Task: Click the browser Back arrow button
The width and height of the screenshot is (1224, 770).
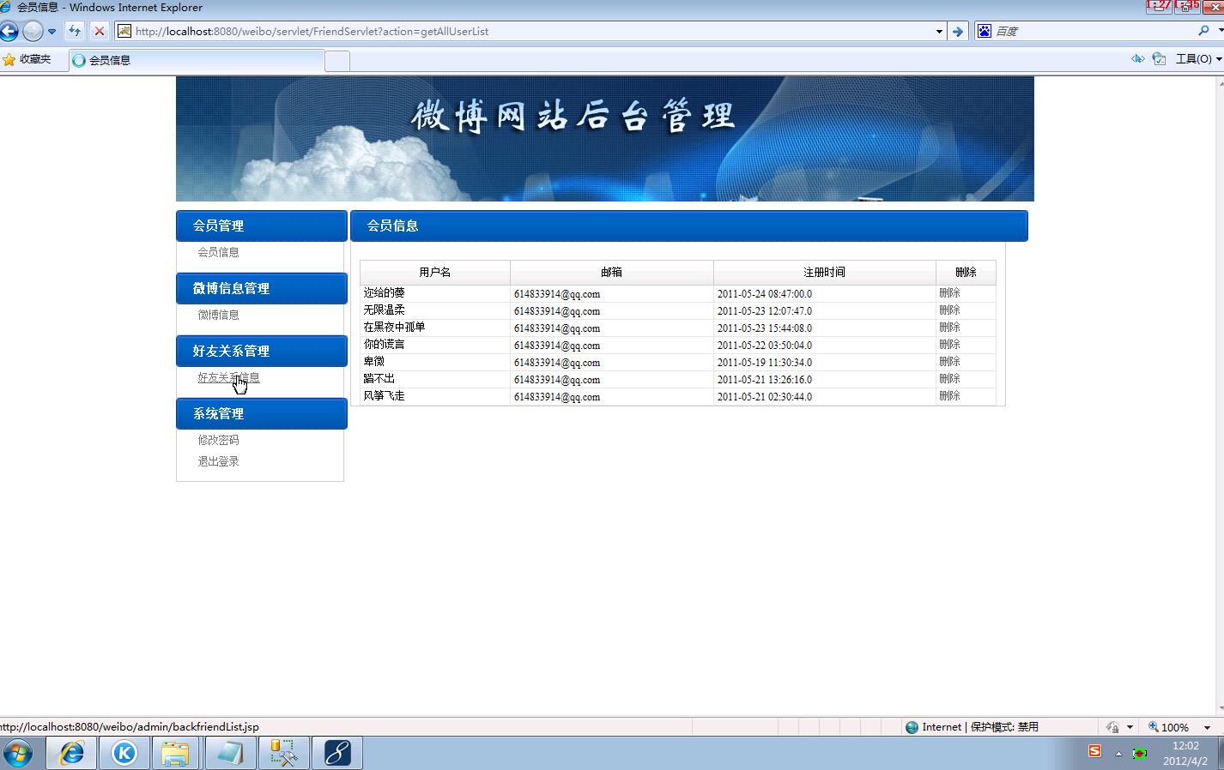Action: coord(9,31)
